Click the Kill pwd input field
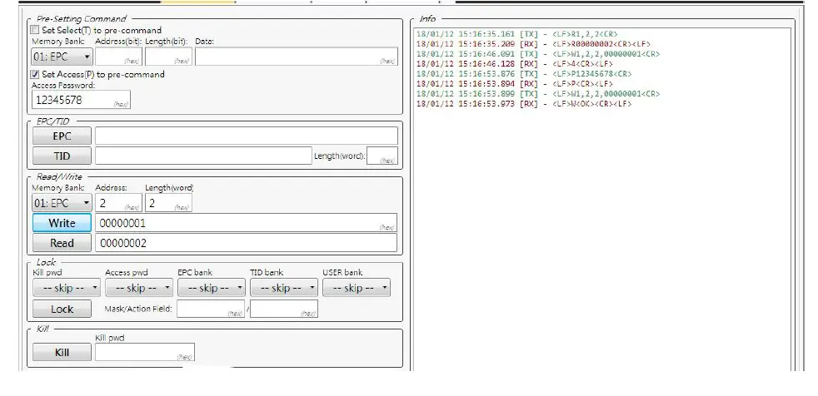 coord(144,352)
